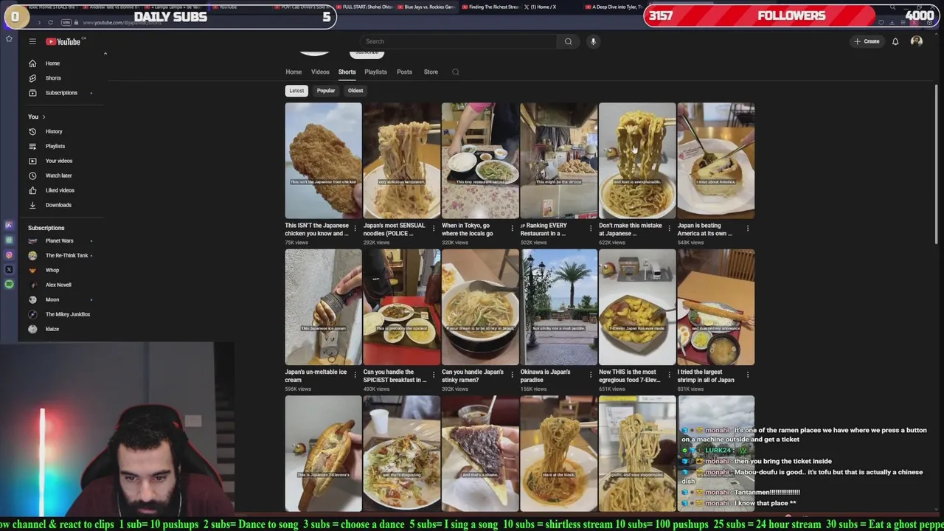Open The Mikey JunkBox subscription channel
This screenshot has height=531, width=944.
(68, 314)
